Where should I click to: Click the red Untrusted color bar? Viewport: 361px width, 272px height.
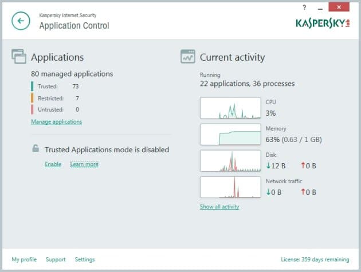32,109
